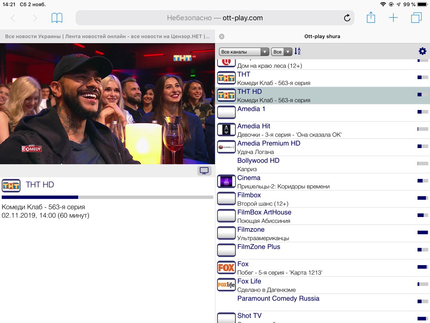Image resolution: width=430 pixels, height=323 pixels.
Task: Seek in the ТНТ HD program progress bar
Action: (107, 197)
